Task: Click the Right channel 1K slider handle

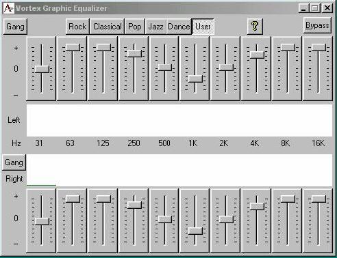Action: pyautogui.click(x=195, y=231)
